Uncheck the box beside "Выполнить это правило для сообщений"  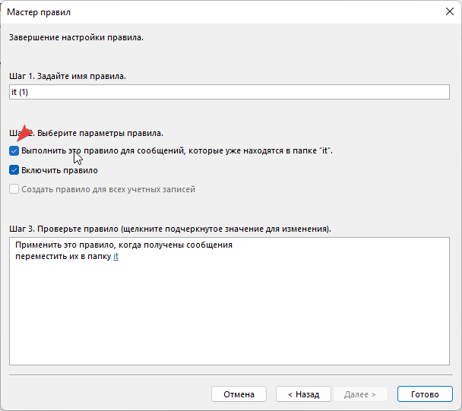click(x=14, y=151)
